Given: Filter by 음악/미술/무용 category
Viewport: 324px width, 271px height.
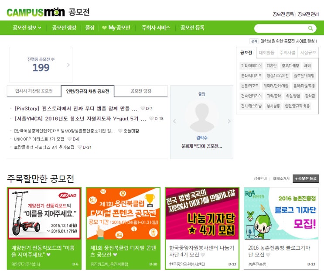Looking at the screenshot, I should click(x=304, y=86).
